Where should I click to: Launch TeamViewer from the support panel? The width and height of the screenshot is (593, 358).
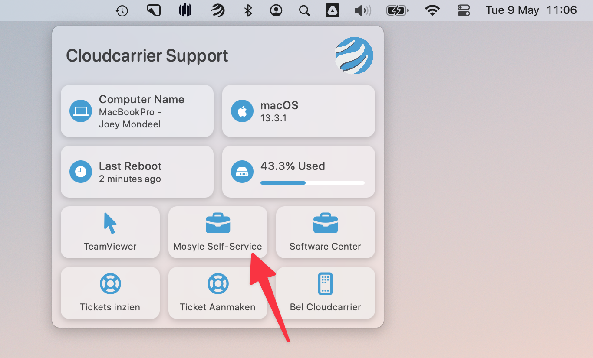pos(110,232)
